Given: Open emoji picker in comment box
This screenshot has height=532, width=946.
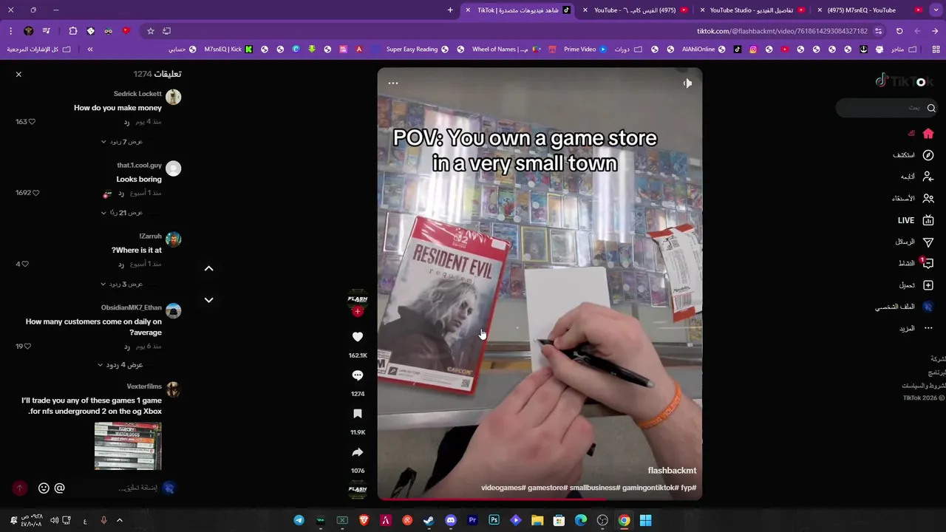Looking at the screenshot, I should (44, 488).
